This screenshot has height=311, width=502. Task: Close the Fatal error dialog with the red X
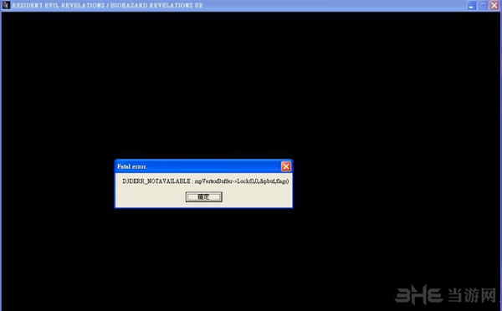click(286, 166)
